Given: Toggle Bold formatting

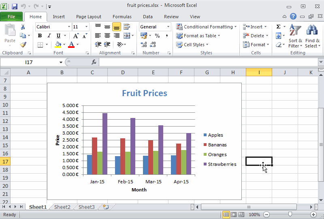Looking at the screenshot, I should tap(40, 36).
